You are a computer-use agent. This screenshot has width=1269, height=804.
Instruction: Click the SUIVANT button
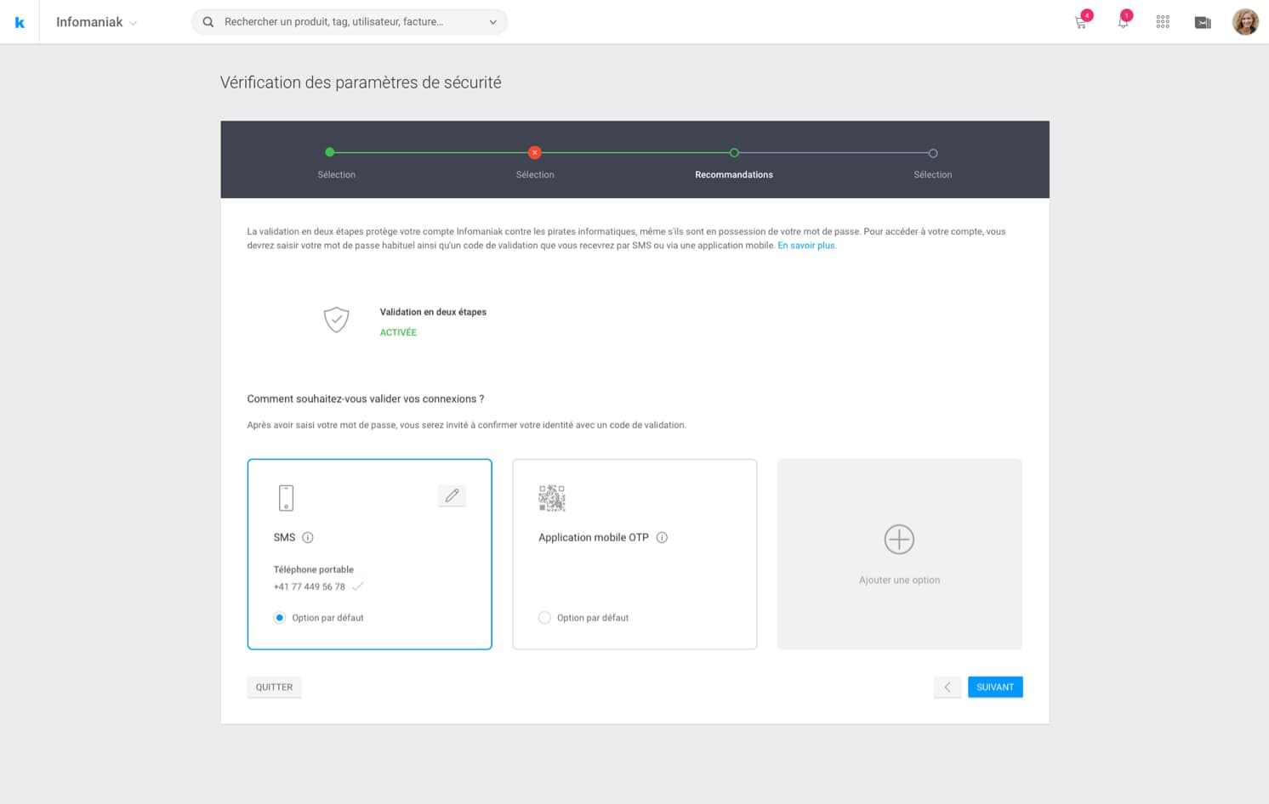click(x=994, y=687)
